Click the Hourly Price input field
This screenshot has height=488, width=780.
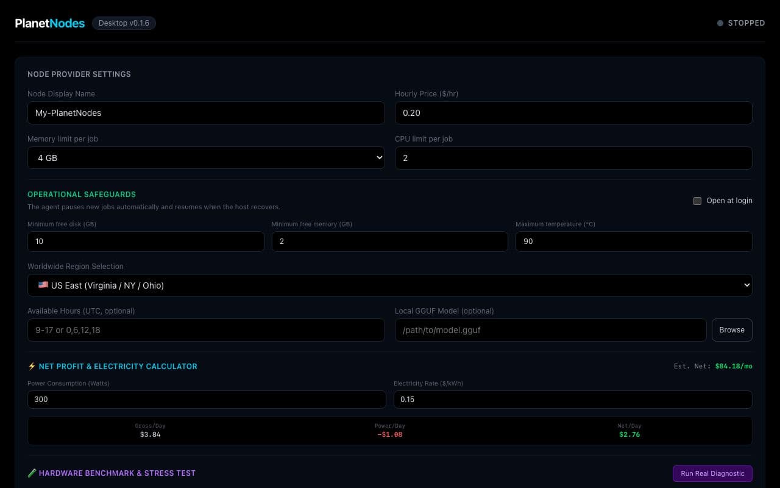[x=573, y=113]
